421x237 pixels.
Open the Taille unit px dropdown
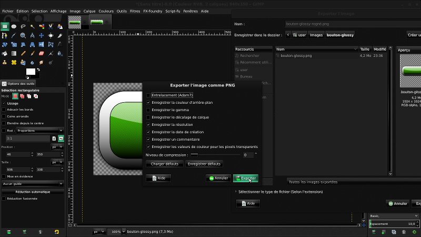(x=57, y=162)
